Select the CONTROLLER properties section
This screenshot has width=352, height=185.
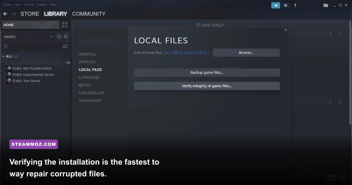click(x=92, y=93)
